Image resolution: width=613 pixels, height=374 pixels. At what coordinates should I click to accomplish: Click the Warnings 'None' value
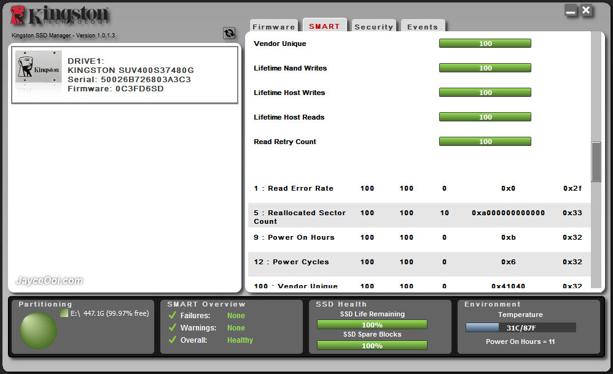coord(236,328)
